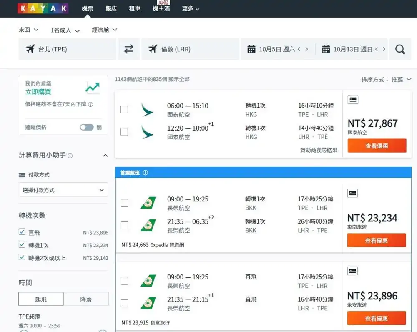Uncheck the 轉機2次或以上 filter checkbox

click(x=22, y=257)
